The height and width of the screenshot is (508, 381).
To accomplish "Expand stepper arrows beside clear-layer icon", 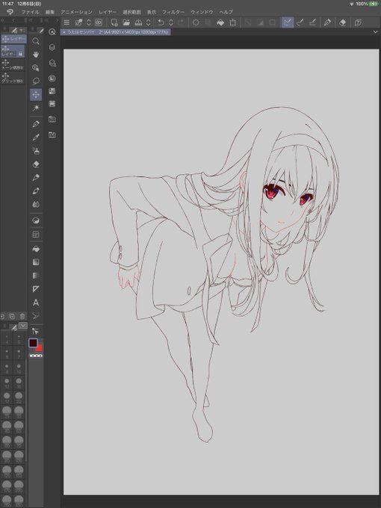I will [x=89, y=22].
